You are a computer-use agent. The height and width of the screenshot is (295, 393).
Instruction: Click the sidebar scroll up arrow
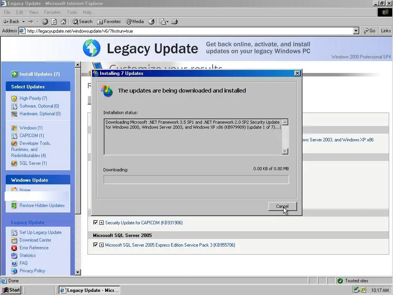click(78, 65)
